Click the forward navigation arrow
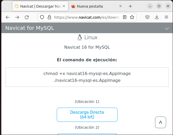This screenshot has width=173, height=135. [17, 17]
